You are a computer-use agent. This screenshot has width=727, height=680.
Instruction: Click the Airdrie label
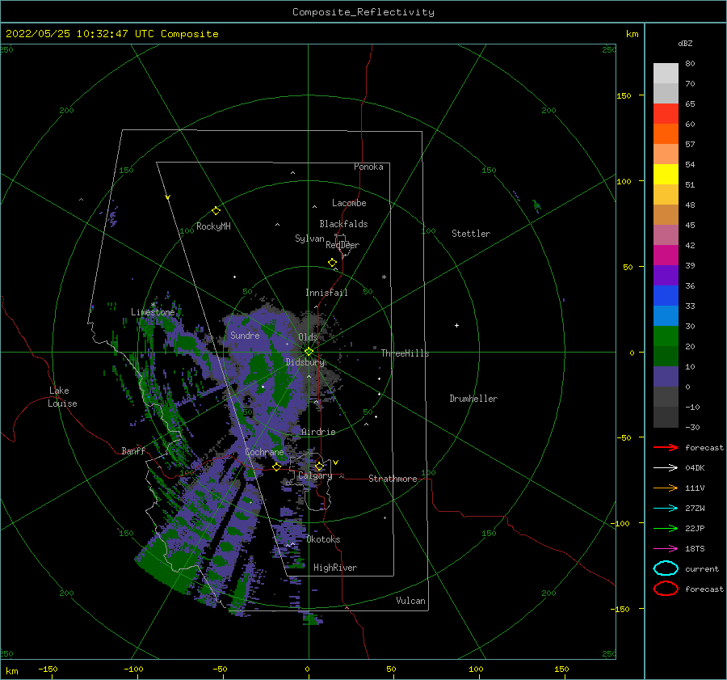coord(318,432)
